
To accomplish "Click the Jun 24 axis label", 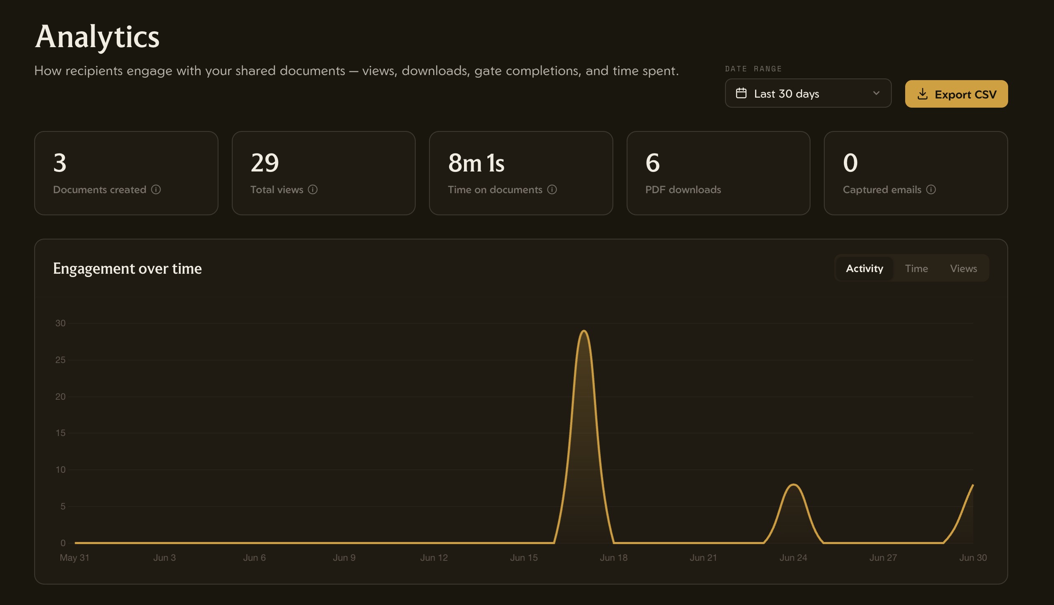I will click(x=793, y=557).
